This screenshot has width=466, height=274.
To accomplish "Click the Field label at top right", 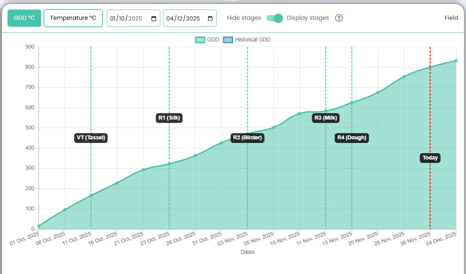I will (x=451, y=18).
